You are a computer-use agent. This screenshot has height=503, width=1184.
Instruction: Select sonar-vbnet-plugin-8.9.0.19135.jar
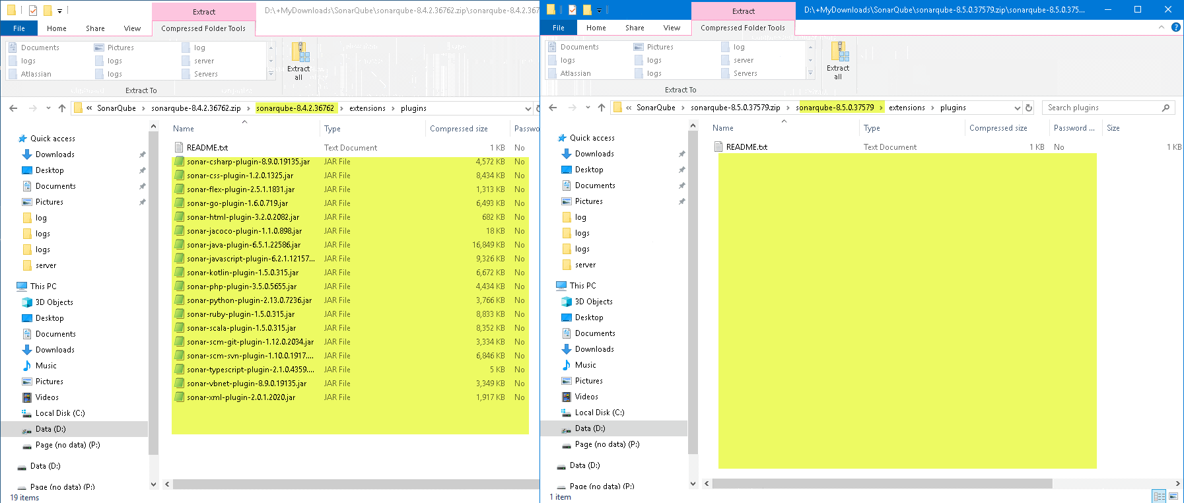(x=247, y=384)
